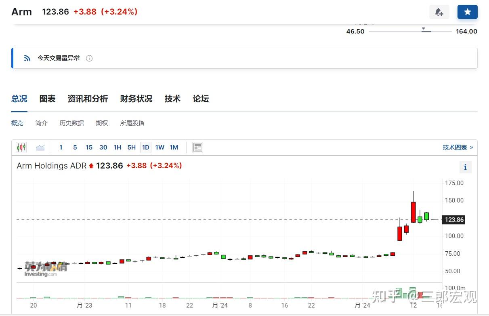This screenshot has width=489, height=316.
Task: Switch to the area chart style icon
Action: 40,147
